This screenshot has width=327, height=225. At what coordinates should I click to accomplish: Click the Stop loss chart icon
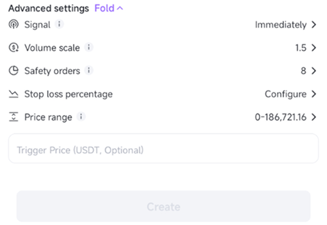[14, 94]
